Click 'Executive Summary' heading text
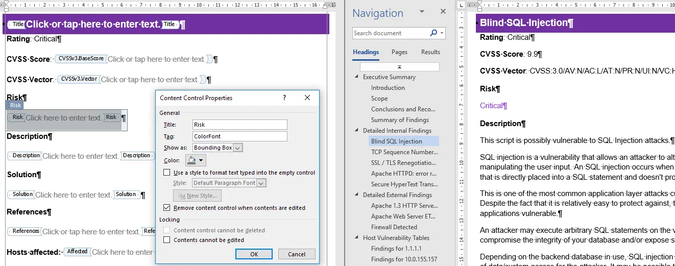This screenshot has height=266, width=675. [x=389, y=77]
